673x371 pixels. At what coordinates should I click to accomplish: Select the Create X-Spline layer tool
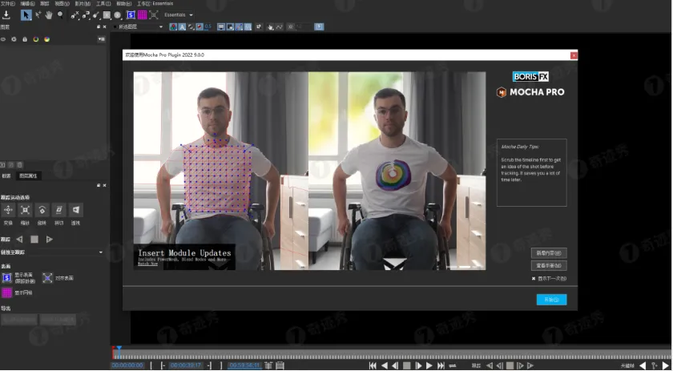pyautogui.click(x=75, y=15)
